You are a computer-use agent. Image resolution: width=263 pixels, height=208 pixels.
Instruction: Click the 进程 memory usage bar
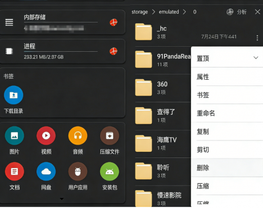click(61, 51)
